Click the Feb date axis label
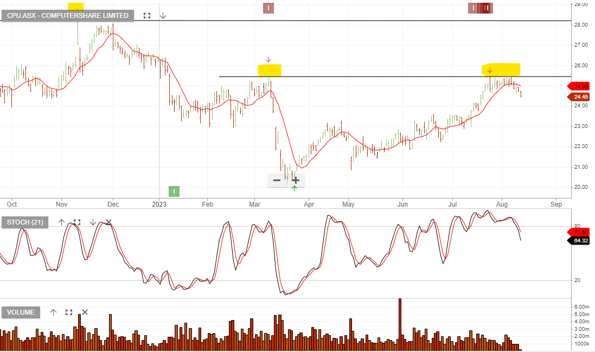Image resolution: width=595 pixels, height=352 pixels. (x=208, y=204)
